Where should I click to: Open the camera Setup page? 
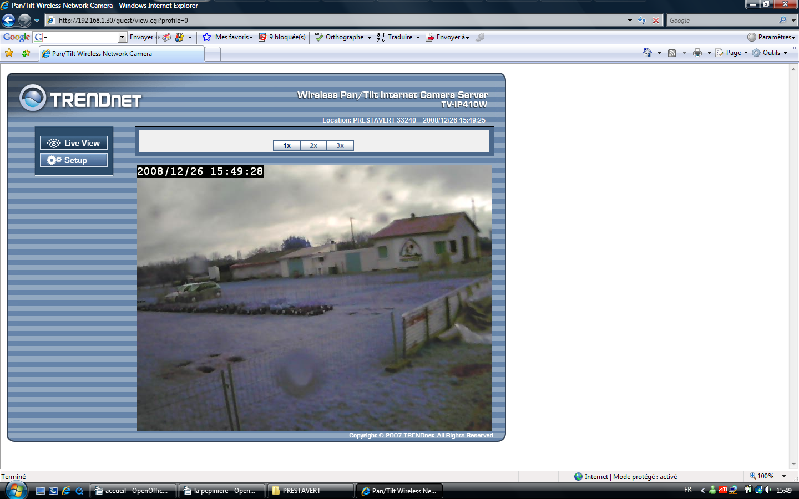click(x=74, y=160)
